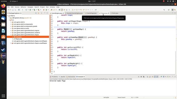Open the Open Console dropdown arrow
Screen dimensions: 177x99
tap(170, 77)
